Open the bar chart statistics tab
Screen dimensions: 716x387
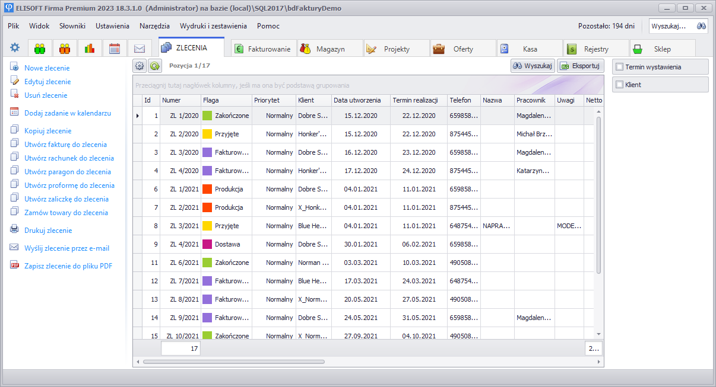click(90, 49)
